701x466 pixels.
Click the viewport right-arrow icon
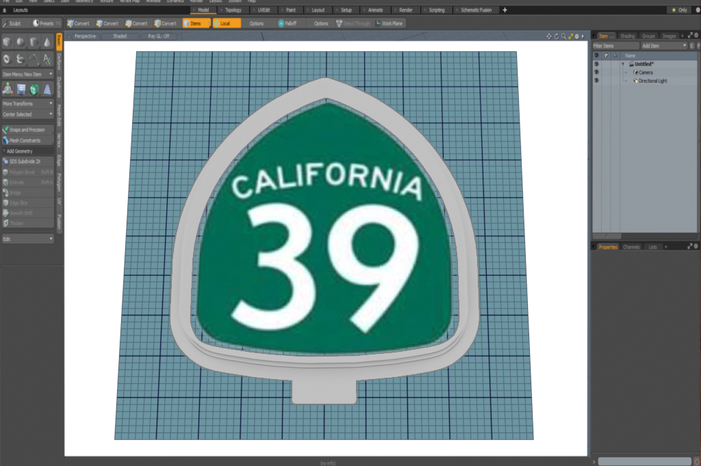coord(583,36)
